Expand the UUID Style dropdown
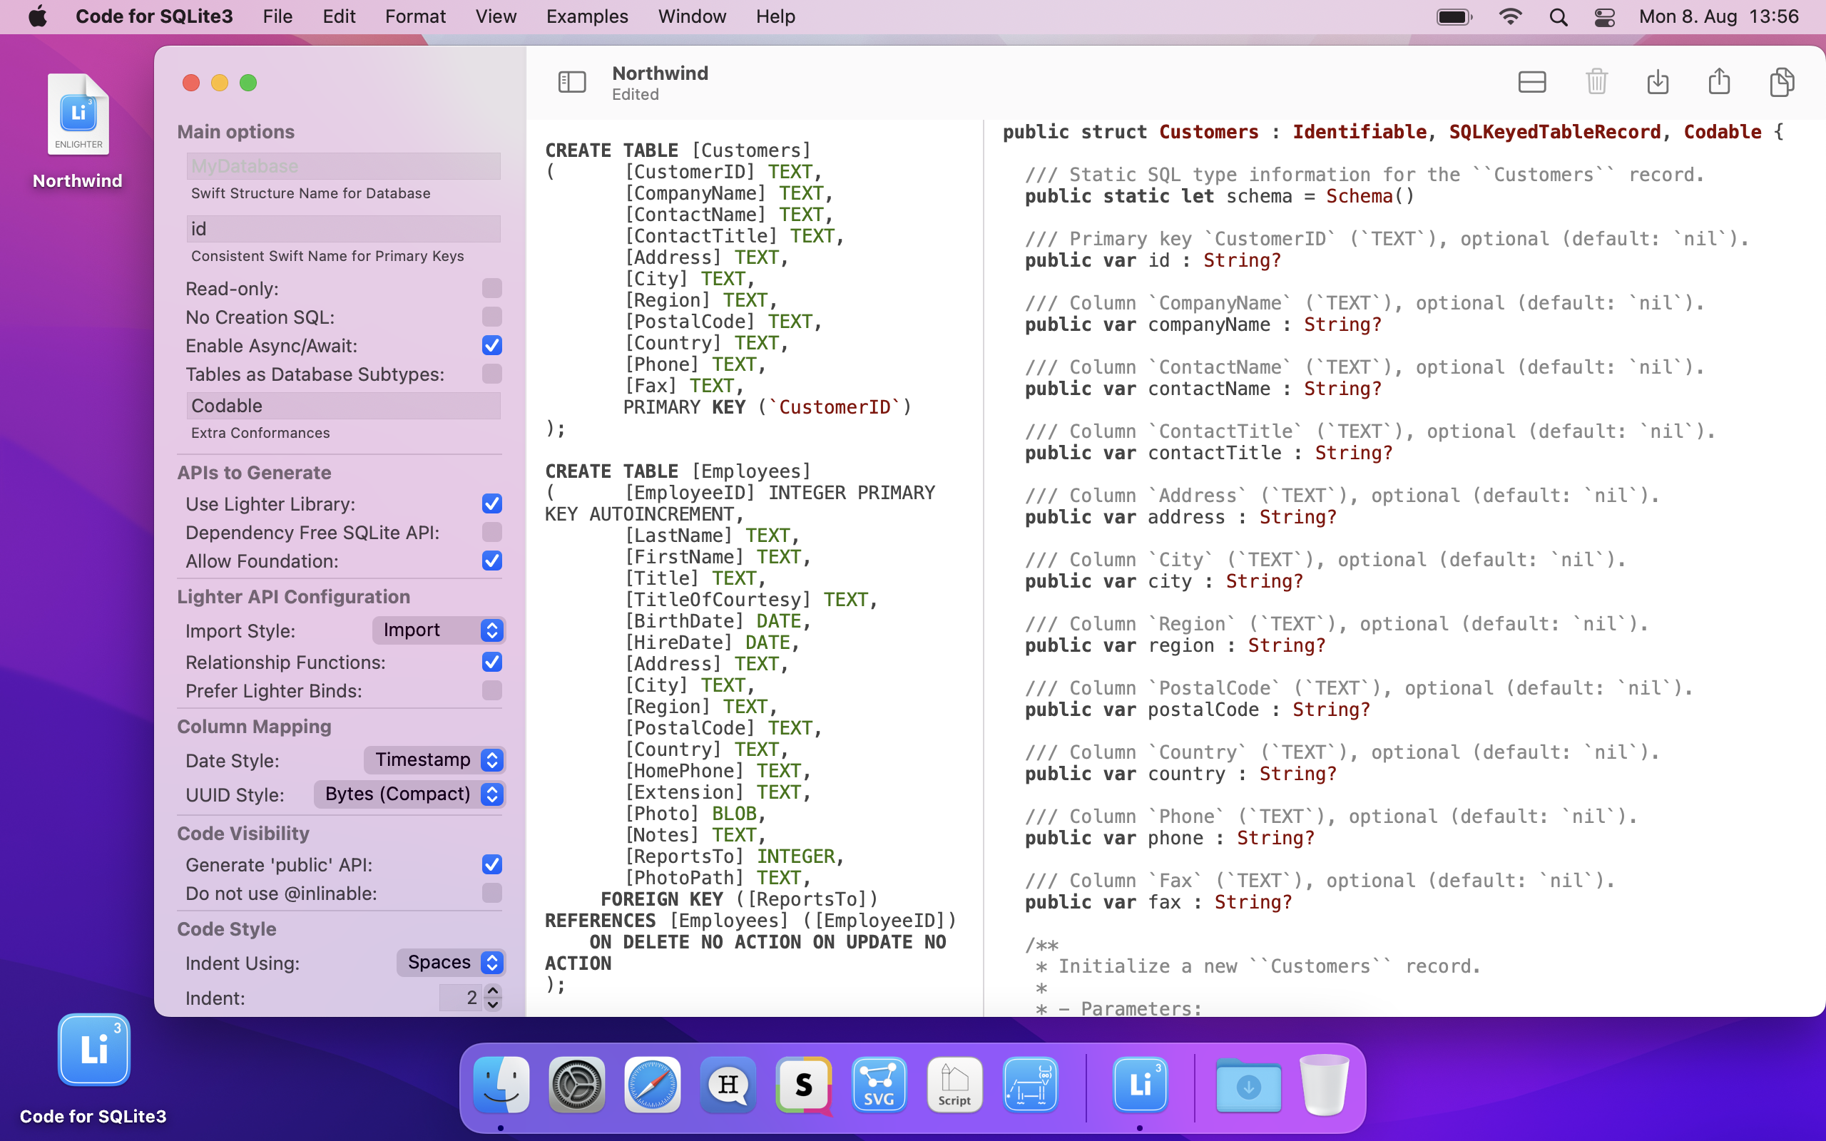 [409, 794]
